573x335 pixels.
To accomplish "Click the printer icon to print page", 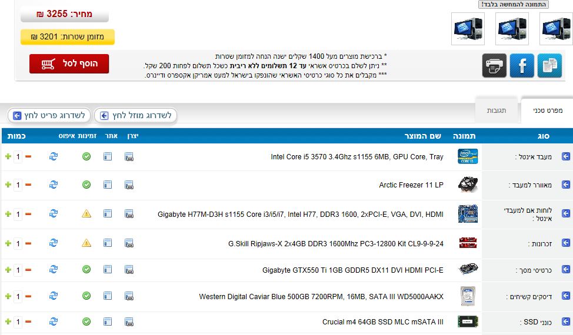I will (494, 65).
